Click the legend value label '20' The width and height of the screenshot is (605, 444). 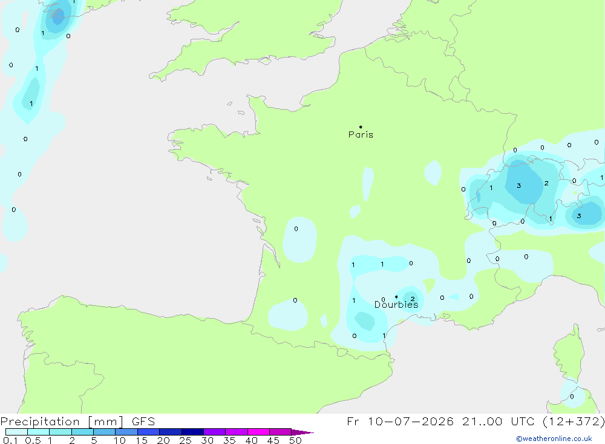[163, 440]
